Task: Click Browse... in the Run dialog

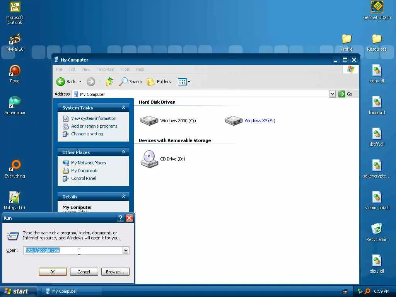Action: (115, 272)
